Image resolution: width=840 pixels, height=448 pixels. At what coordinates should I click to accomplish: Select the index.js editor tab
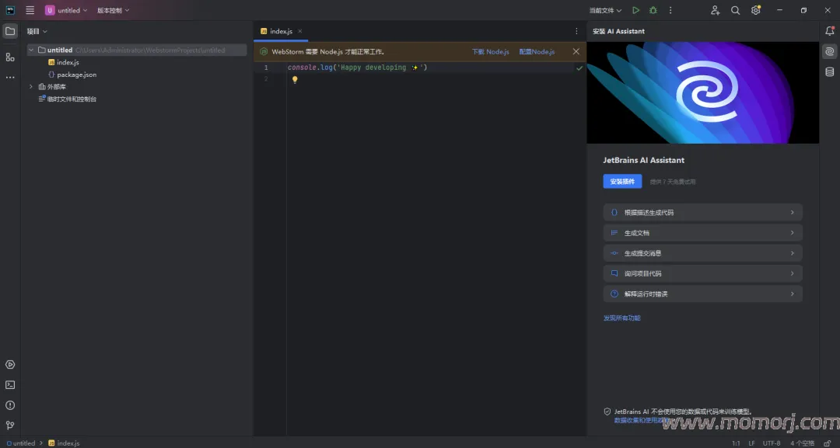[278, 31]
